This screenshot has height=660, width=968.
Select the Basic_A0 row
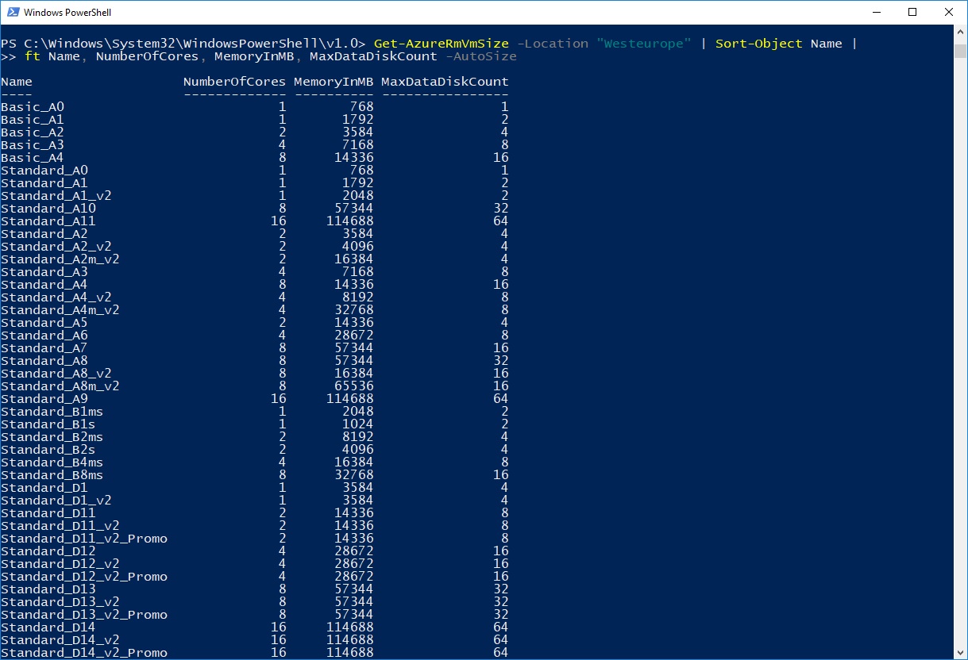click(x=32, y=106)
